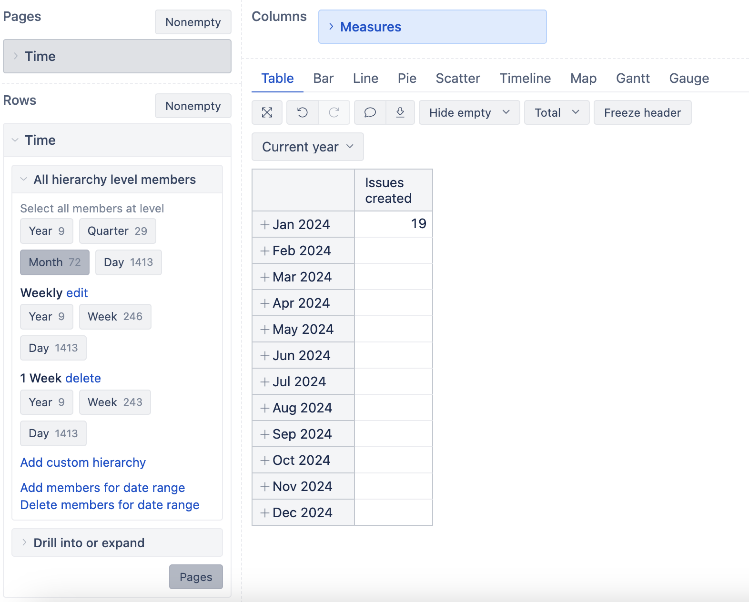Open the Hide empty dropdown
The image size is (749, 602).
coord(469,112)
